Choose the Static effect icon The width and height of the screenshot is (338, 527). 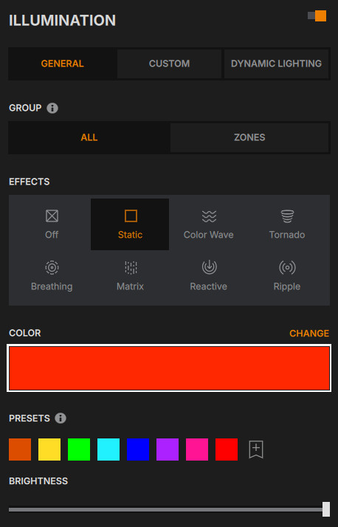(x=131, y=216)
